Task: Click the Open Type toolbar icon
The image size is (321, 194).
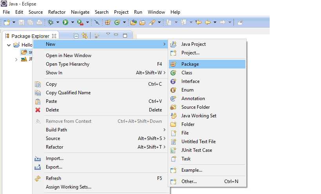Action: pyautogui.click(x=134, y=22)
